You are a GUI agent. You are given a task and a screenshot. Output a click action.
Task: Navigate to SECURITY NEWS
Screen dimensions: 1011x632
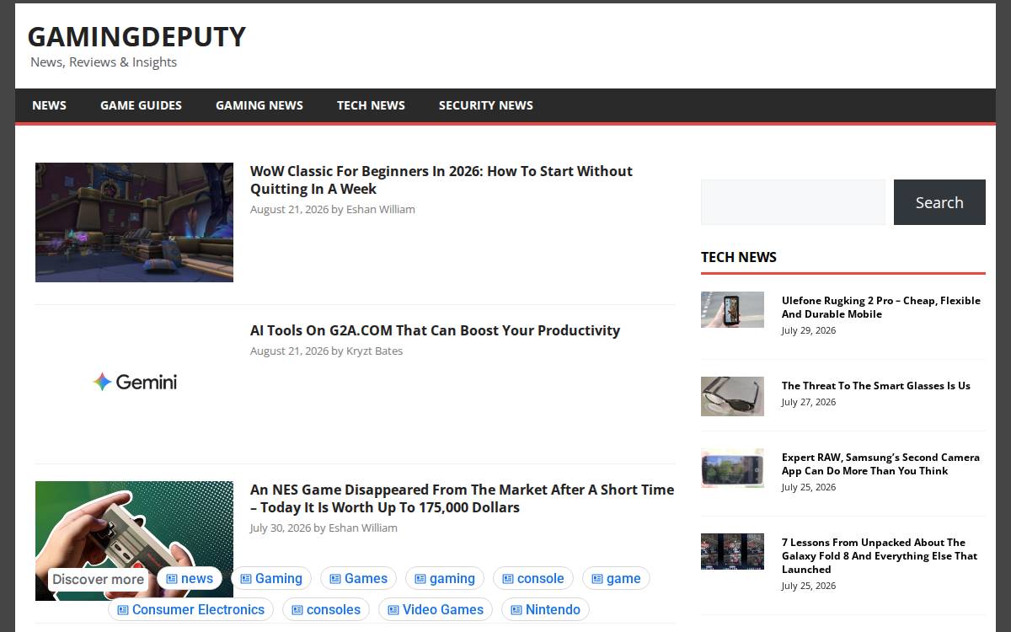pyautogui.click(x=486, y=105)
